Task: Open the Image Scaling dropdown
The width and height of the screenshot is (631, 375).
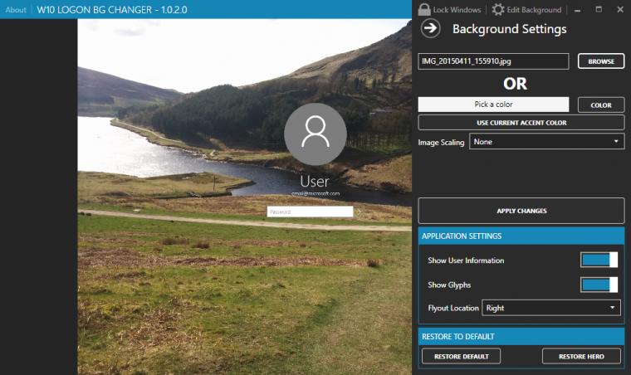Action: [x=547, y=142]
